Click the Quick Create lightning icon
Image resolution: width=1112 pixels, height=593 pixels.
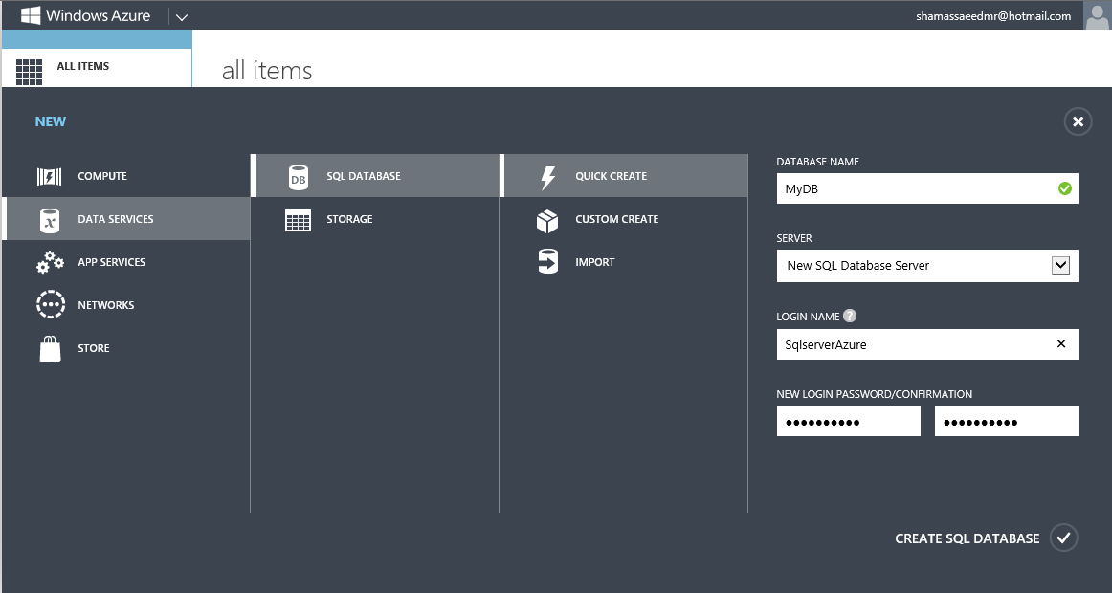pos(548,176)
